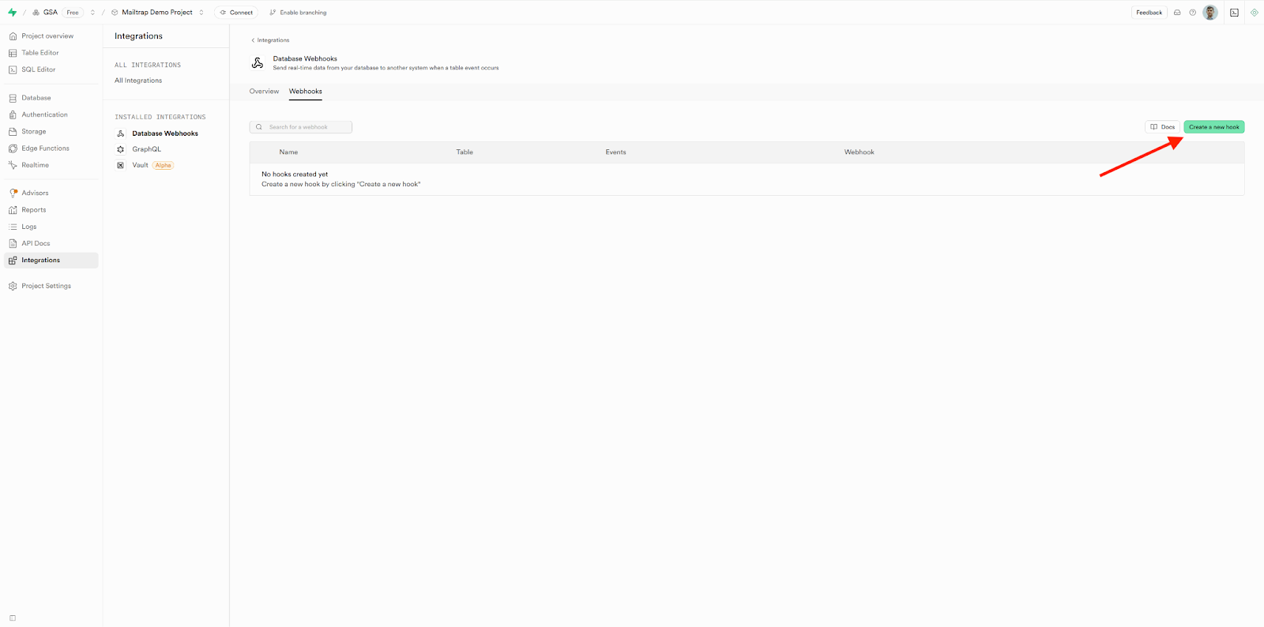1264x627 pixels.
Task: Select Vault installed integration
Action: pos(140,165)
